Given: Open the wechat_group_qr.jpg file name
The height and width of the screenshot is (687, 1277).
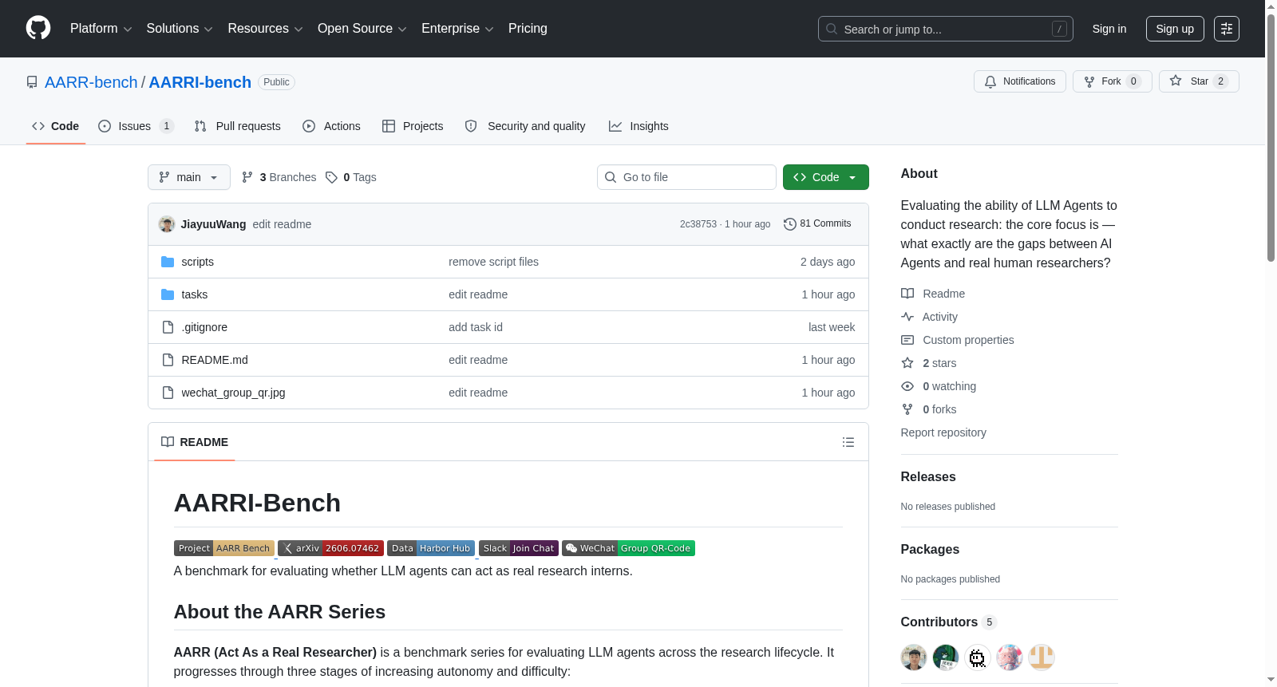Looking at the screenshot, I should (233, 393).
